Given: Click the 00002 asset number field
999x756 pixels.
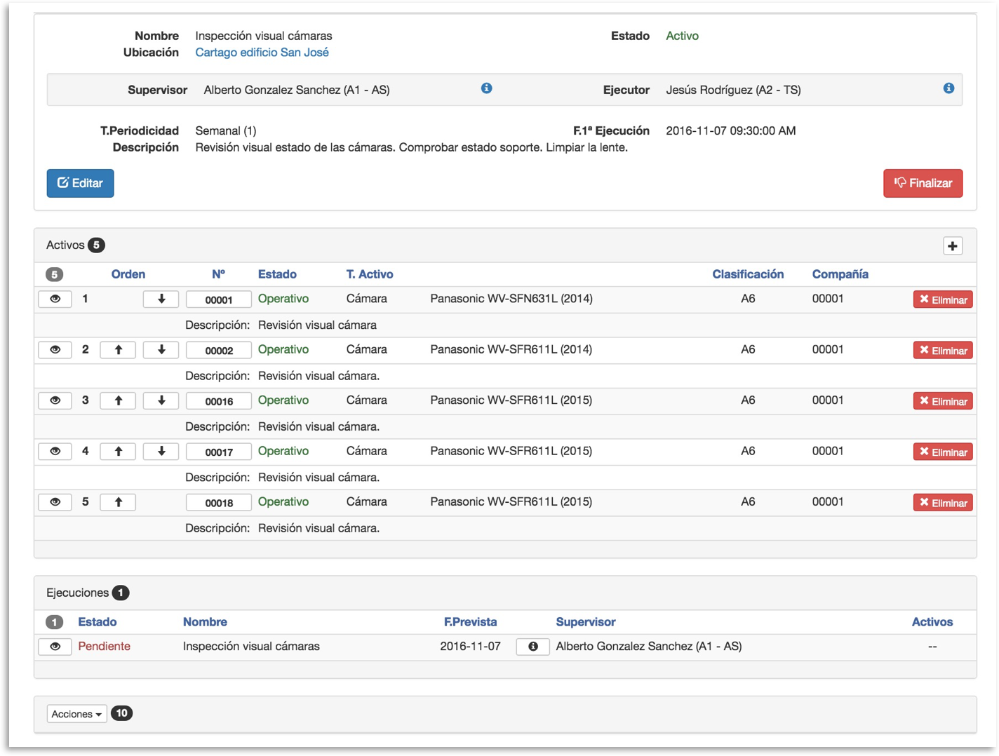Looking at the screenshot, I should [218, 351].
